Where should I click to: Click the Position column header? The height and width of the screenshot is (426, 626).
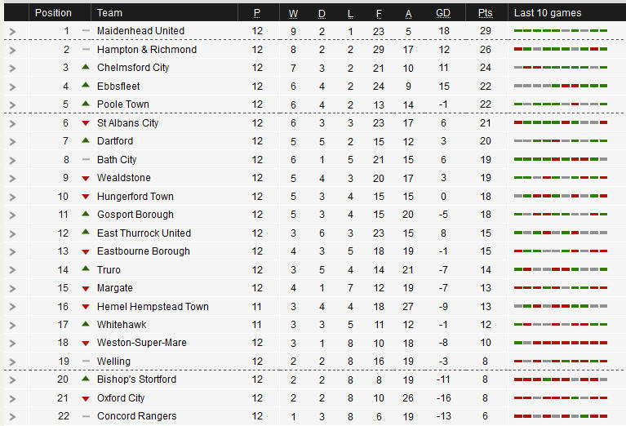click(53, 13)
